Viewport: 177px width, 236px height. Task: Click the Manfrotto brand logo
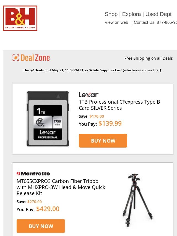pos(33,174)
